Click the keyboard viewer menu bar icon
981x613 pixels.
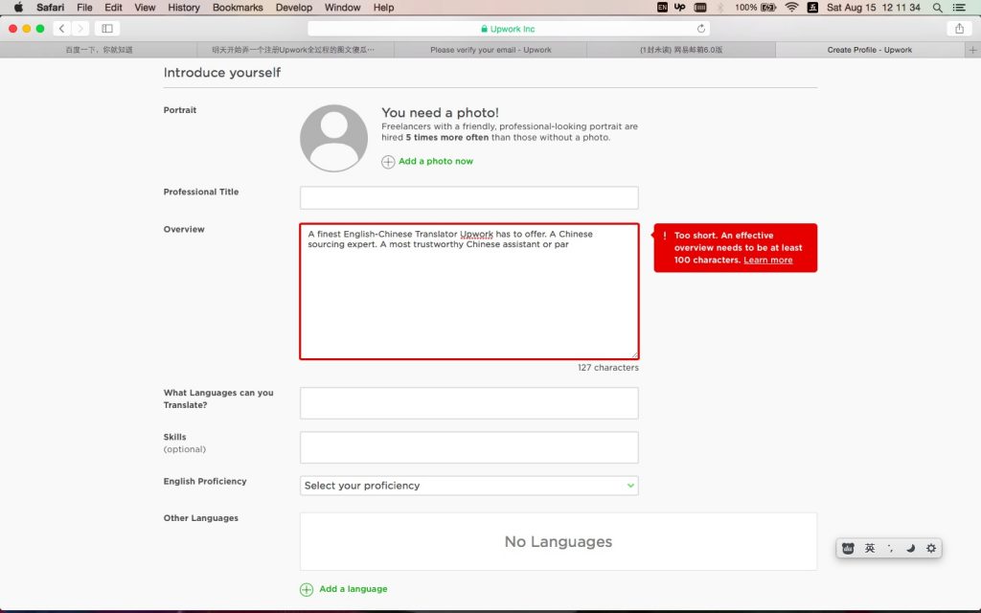click(x=700, y=8)
